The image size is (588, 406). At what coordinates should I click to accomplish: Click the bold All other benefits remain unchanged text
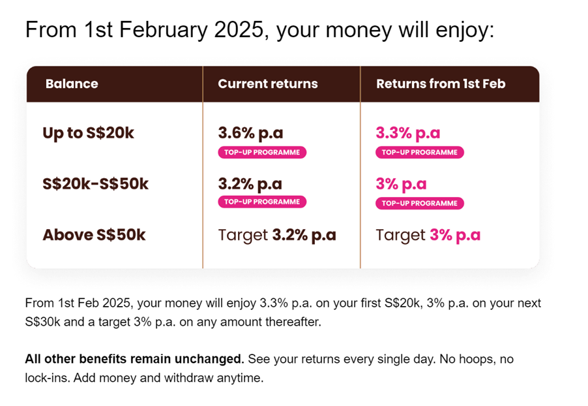click(135, 359)
